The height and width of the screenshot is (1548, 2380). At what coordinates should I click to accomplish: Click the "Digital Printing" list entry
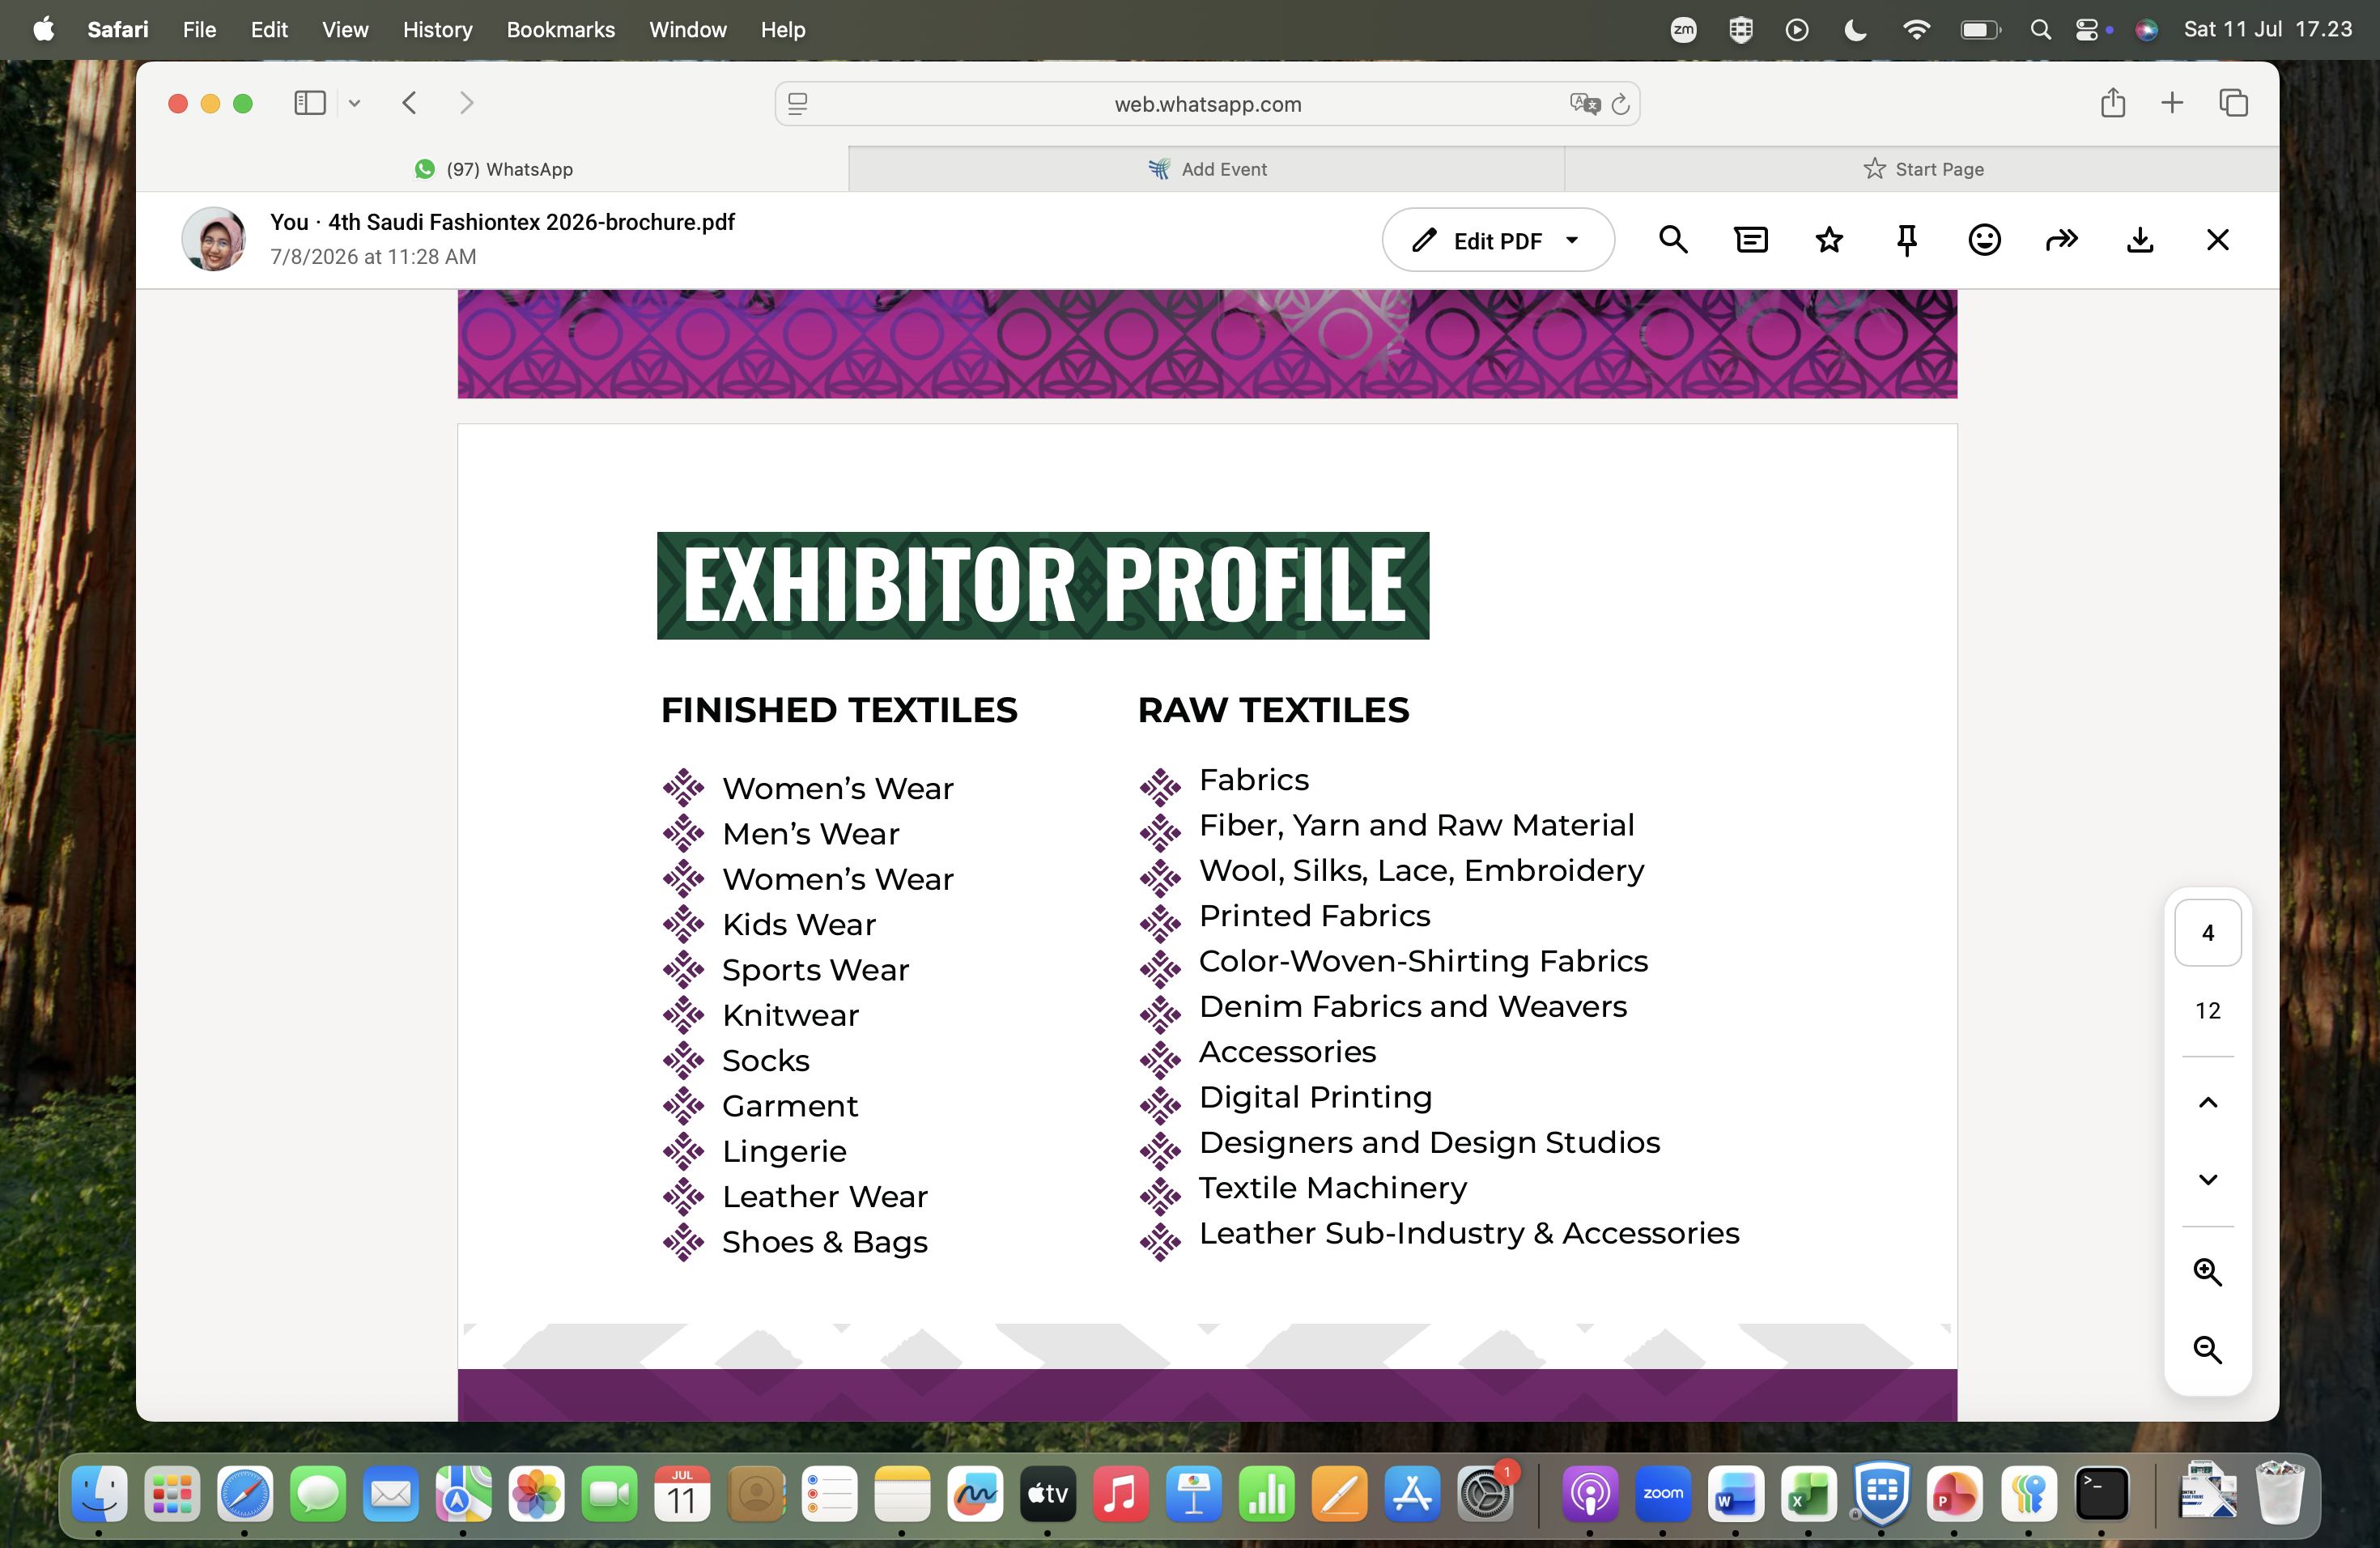pyautogui.click(x=1316, y=1098)
